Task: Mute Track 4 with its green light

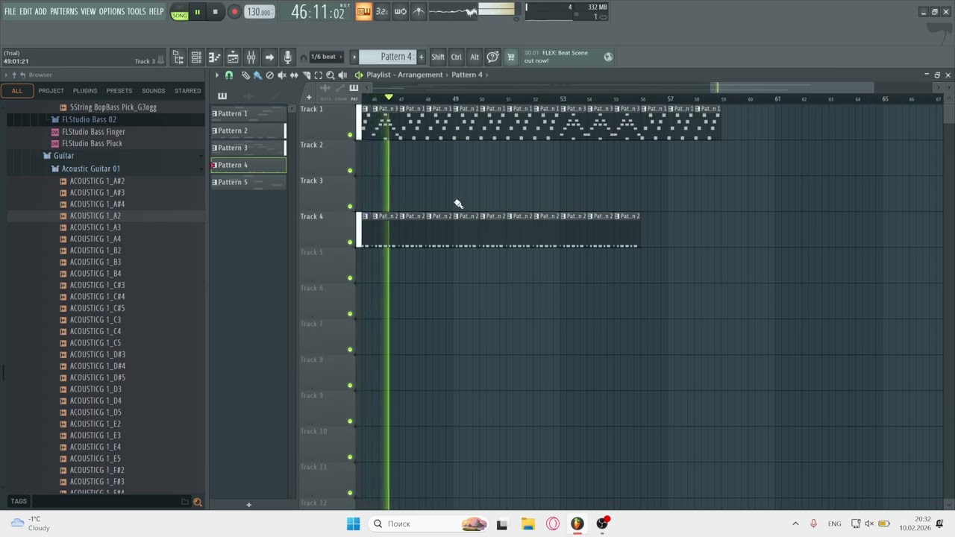Action: (x=350, y=242)
